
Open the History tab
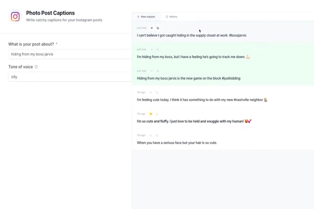(171, 17)
